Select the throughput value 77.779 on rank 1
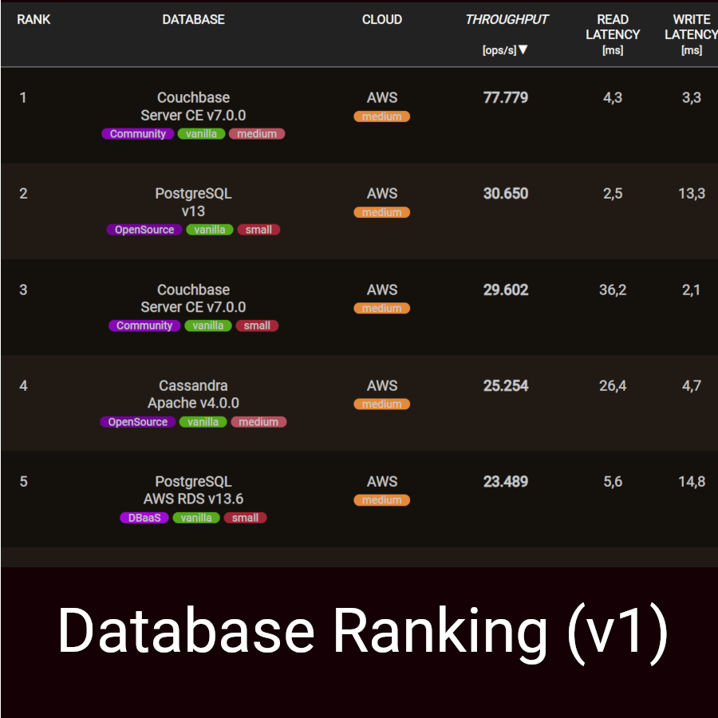The height and width of the screenshot is (718, 718). [x=506, y=97]
